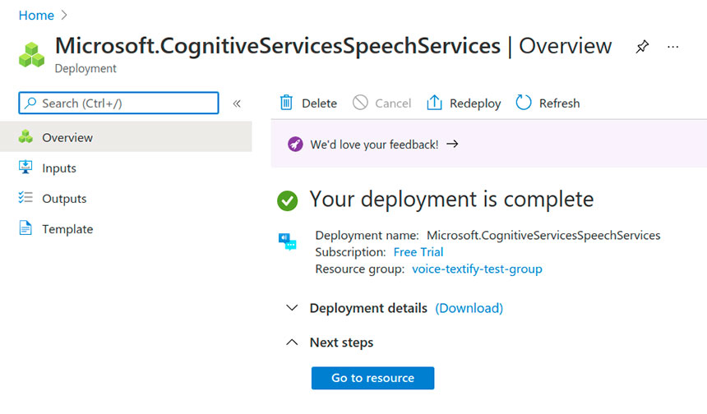This screenshot has height=414, width=707.
Task: Click the Cancel circle-slash icon
Action: coord(360,103)
